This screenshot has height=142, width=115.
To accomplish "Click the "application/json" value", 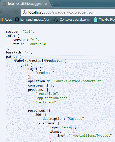I will (x=52, y=98).
